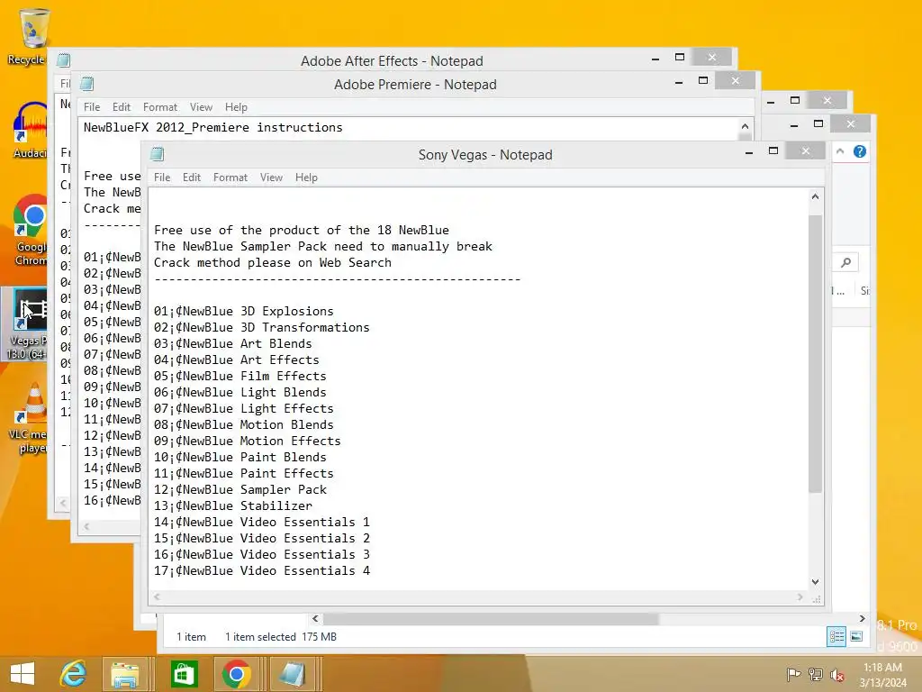922x692 pixels.
Task: Click the left arrow of Sony Vegas horizontal scrollbar
Action: tap(157, 596)
